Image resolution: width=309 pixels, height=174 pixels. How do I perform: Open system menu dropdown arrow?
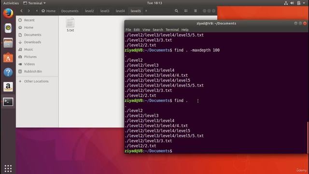tap(304, 3)
